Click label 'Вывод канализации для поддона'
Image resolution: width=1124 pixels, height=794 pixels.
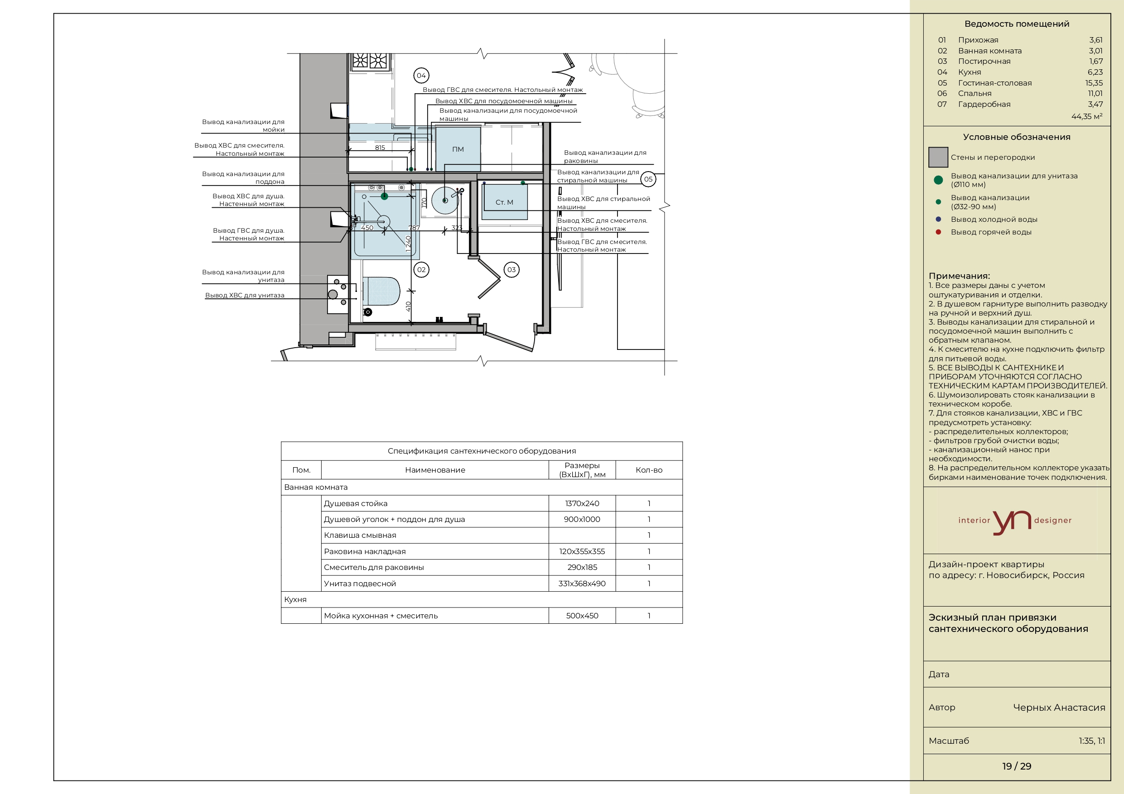tap(243, 177)
